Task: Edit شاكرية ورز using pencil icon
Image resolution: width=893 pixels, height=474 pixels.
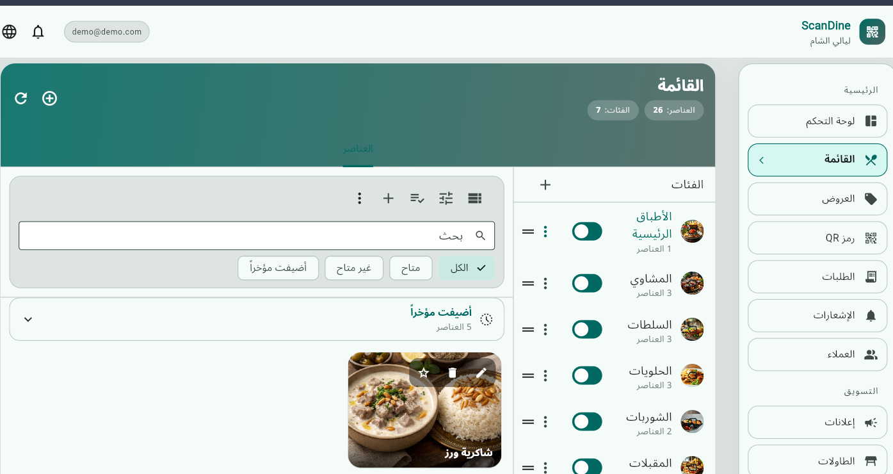Action: point(481,372)
